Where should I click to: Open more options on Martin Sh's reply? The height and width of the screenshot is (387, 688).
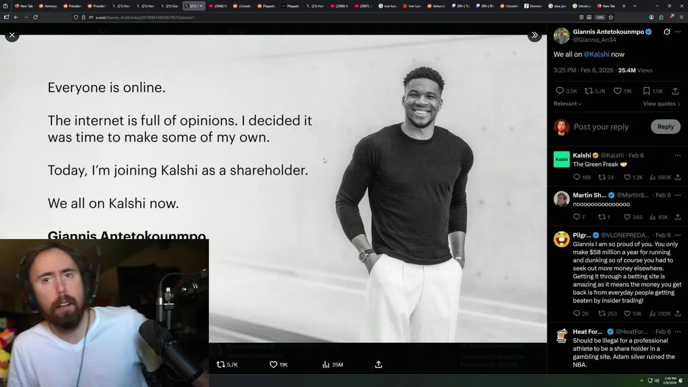678,195
